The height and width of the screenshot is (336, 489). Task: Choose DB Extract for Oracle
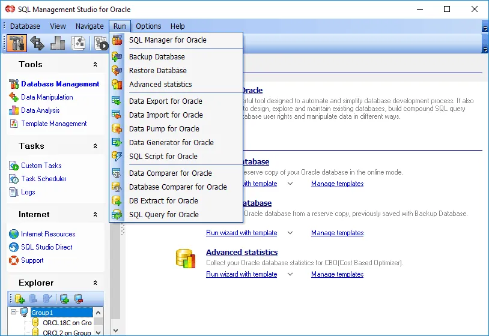tap(176, 200)
